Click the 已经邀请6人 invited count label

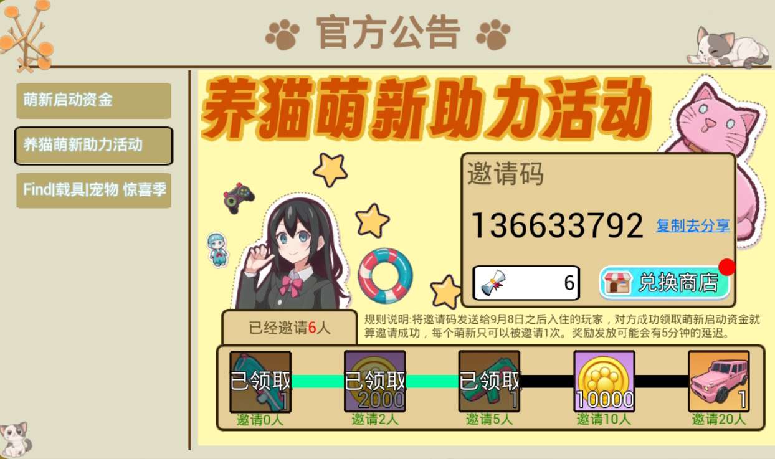290,328
